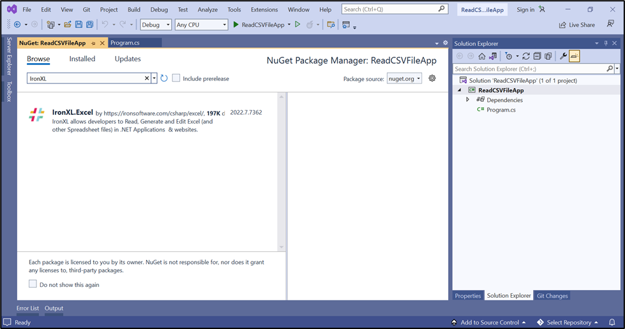The width and height of the screenshot is (625, 329).
Task: Toggle the Preview Selected Items icon
Action: coord(575,56)
